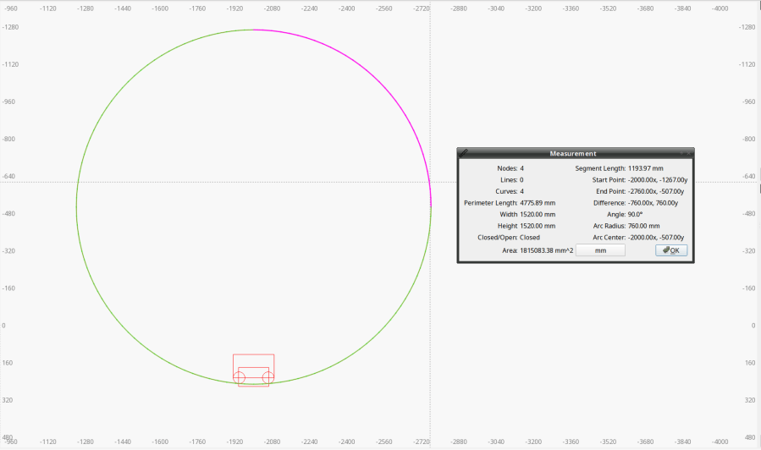Click the Perimeter Length value 4775.89 mm

(x=538, y=203)
